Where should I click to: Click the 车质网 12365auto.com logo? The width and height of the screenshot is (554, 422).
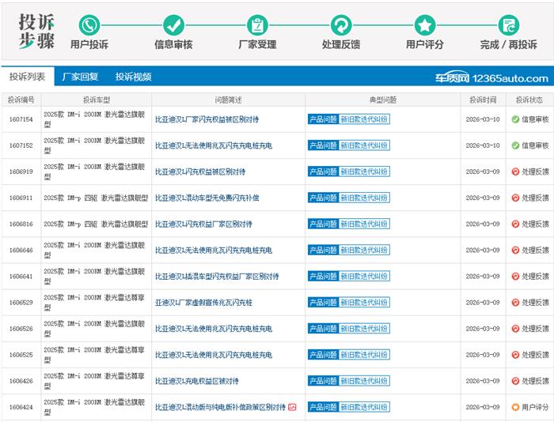[x=491, y=77]
